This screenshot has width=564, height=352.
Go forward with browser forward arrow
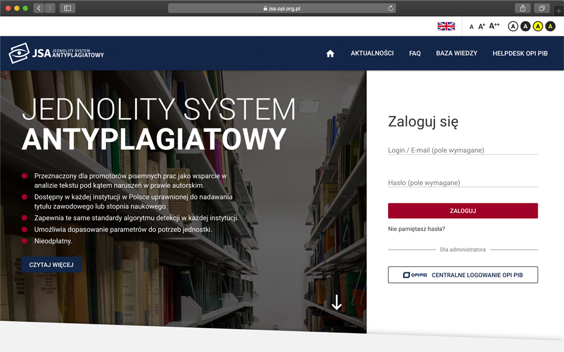[x=50, y=8]
